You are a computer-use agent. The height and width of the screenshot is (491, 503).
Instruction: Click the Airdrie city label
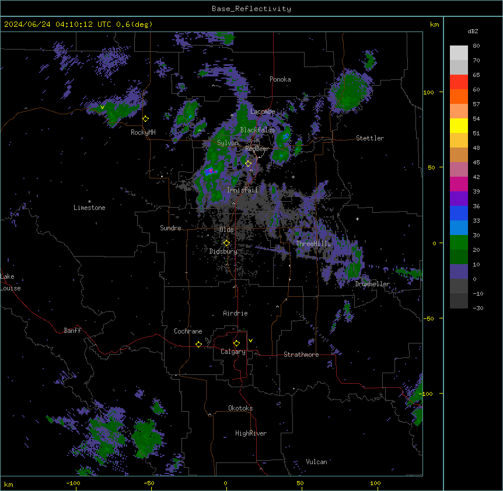235,313
